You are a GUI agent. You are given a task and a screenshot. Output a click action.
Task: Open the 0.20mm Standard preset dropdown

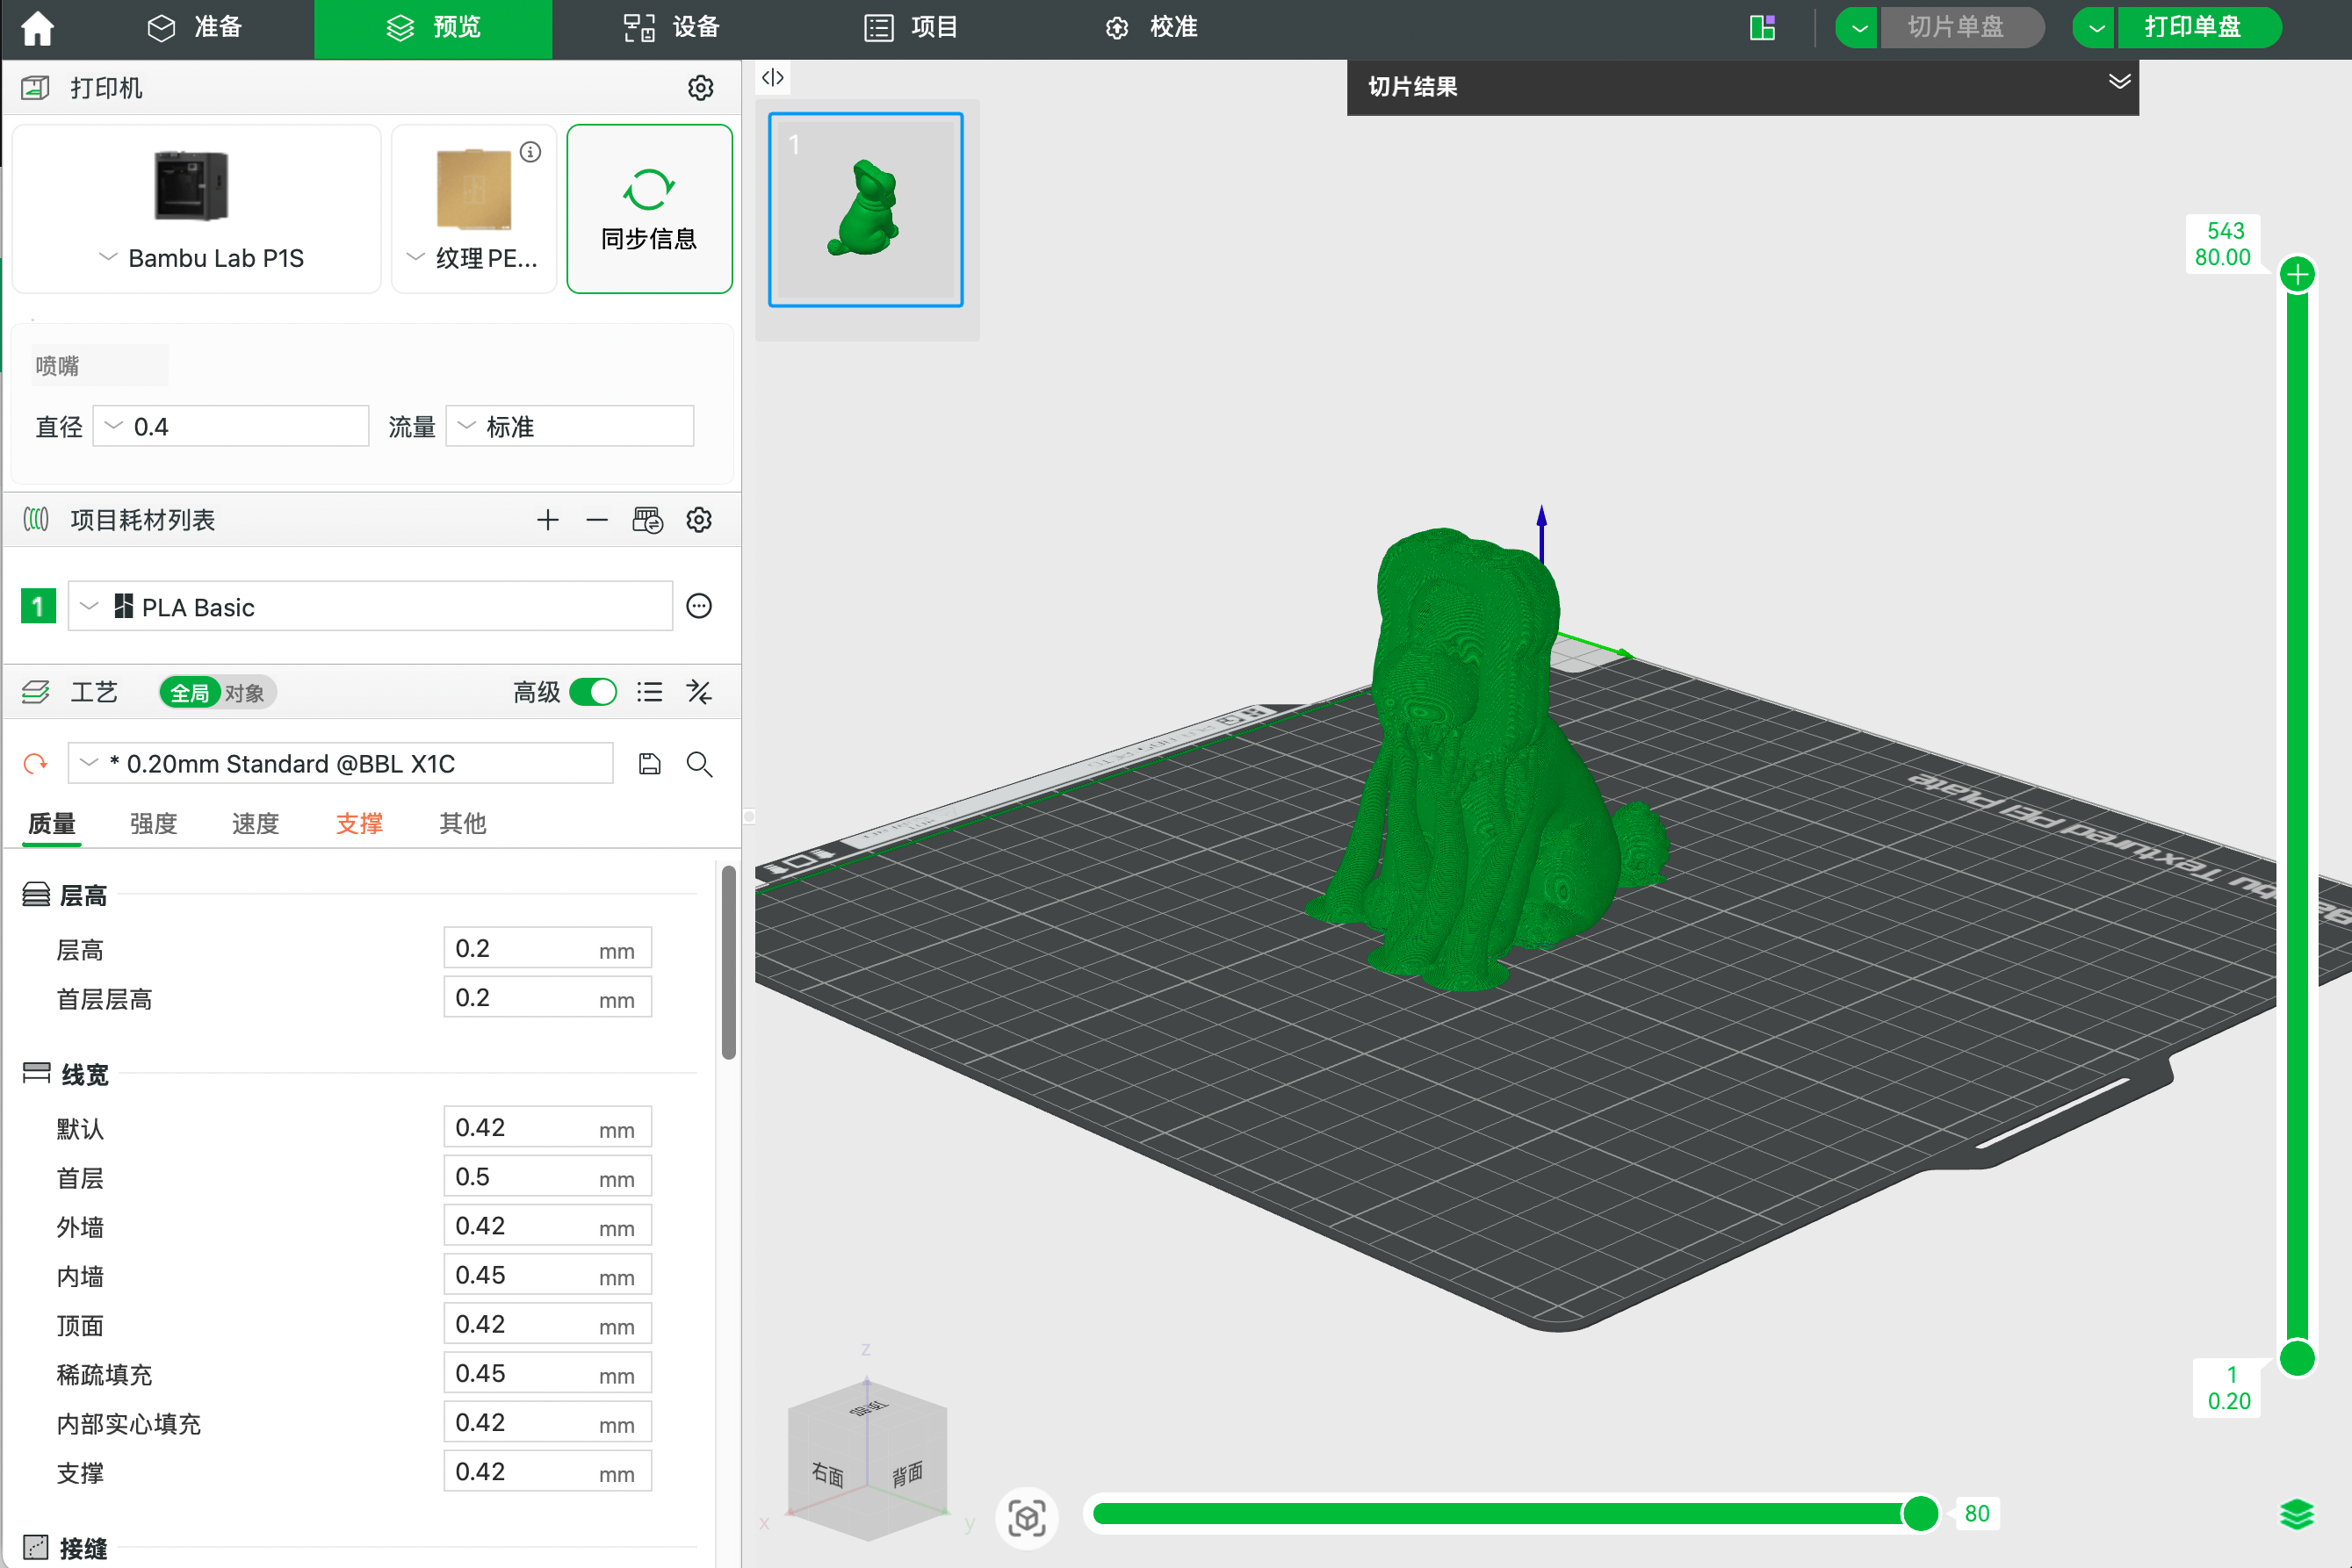pos(340,764)
